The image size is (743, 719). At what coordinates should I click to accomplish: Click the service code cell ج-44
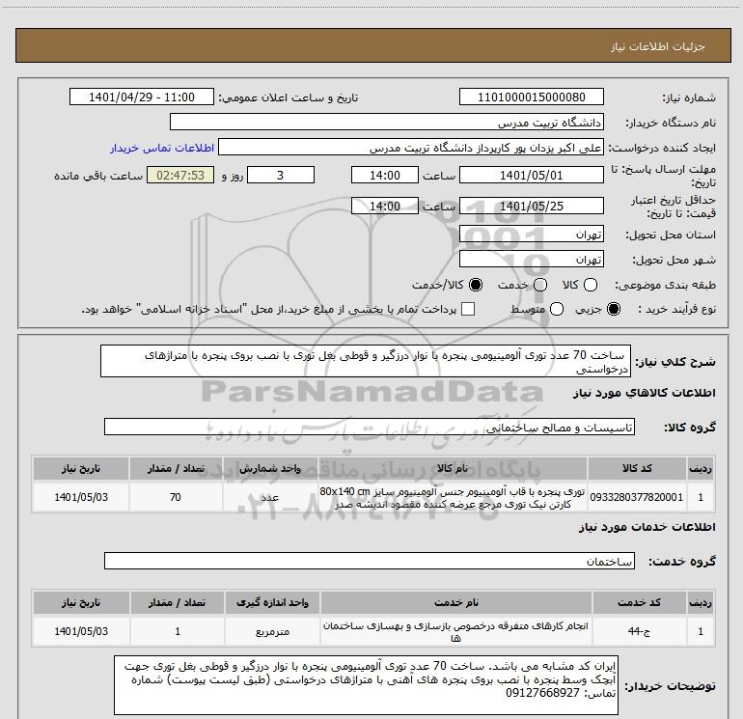tap(639, 631)
